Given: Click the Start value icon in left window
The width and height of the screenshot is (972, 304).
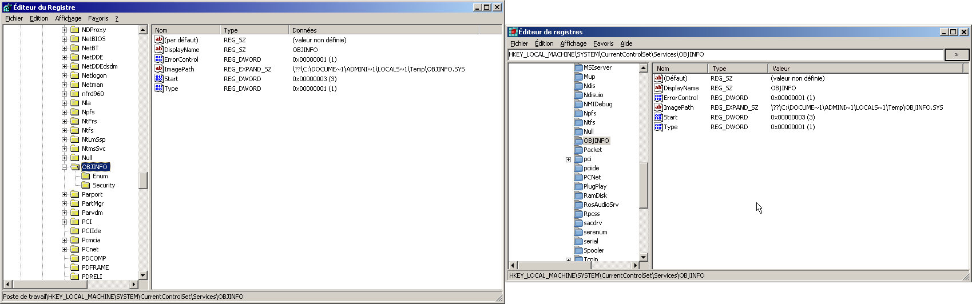Looking at the screenshot, I should (x=159, y=79).
